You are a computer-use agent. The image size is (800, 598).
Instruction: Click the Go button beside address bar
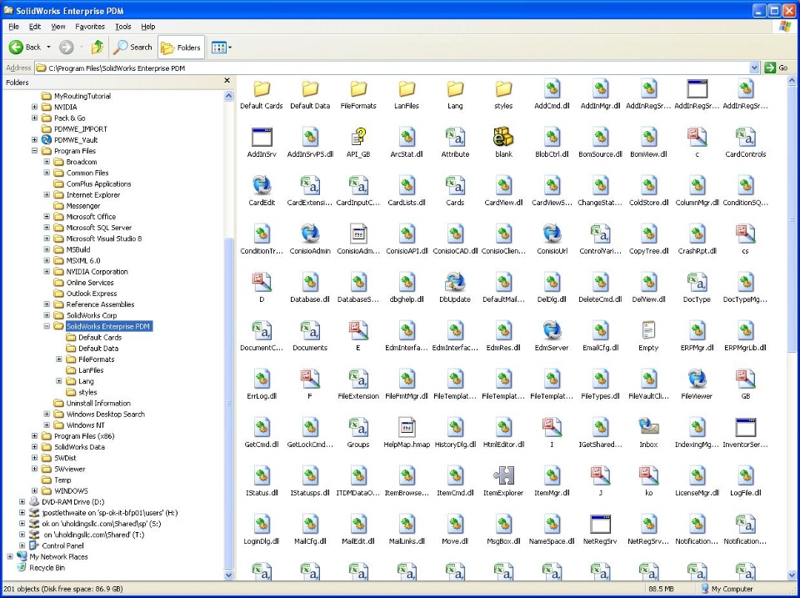click(777, 68)
